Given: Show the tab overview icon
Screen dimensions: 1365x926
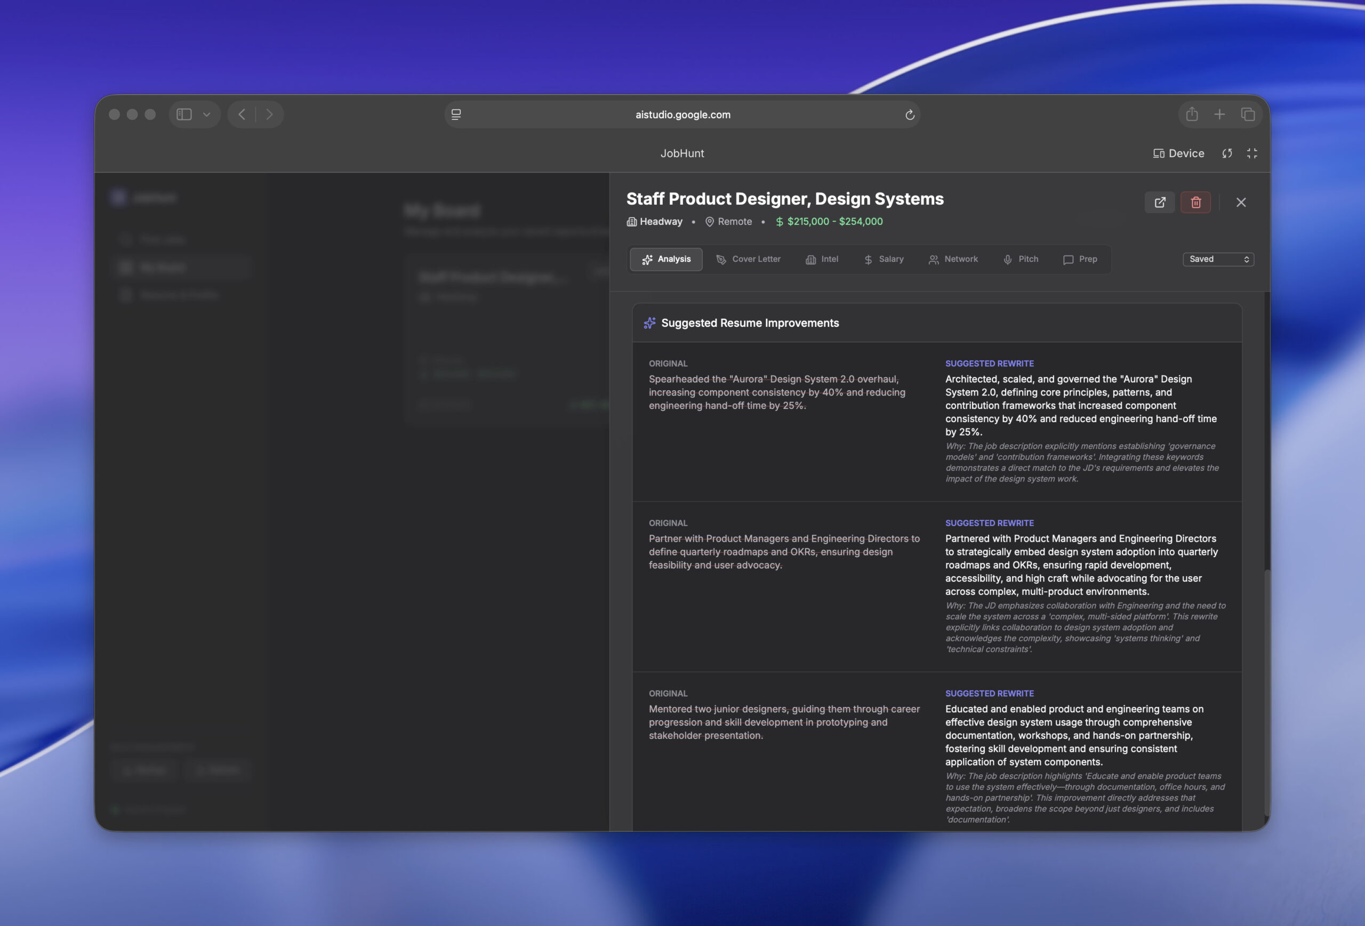Looking at the screenshot, I should click(x=1248, y=115).
